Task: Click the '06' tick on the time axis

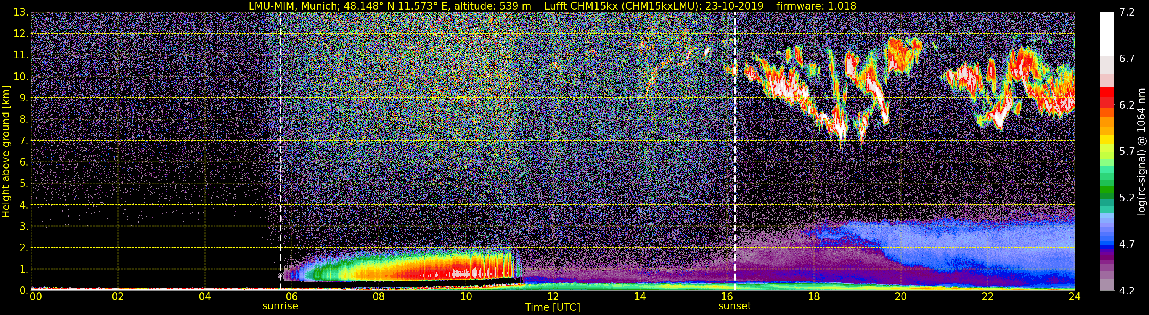Action: (x=292, y=297)
